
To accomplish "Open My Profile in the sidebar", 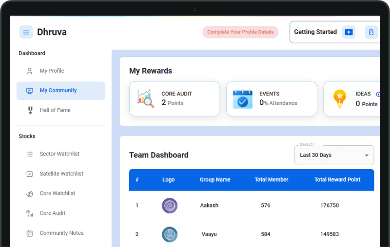I will 52,71.
